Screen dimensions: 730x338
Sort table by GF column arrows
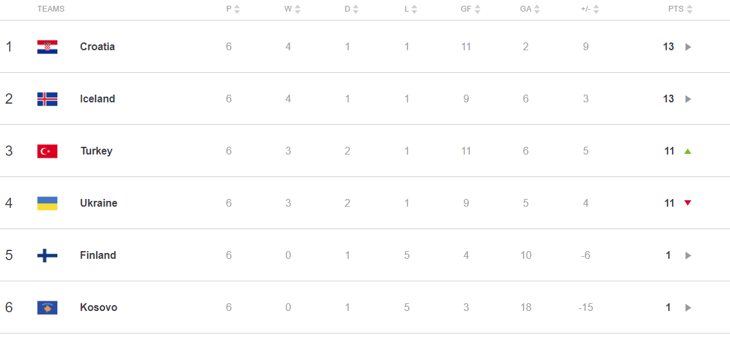477,9
